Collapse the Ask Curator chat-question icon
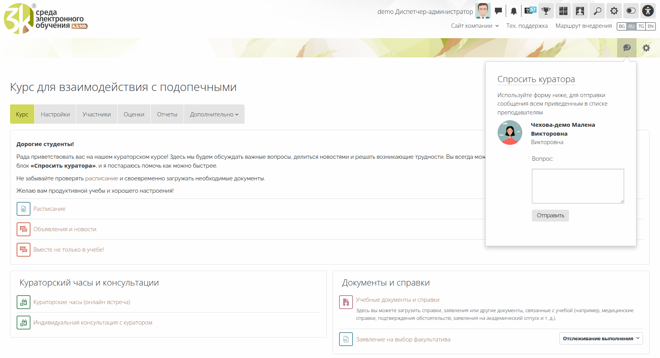The image size is (660, 358). (x=627, y=48)
